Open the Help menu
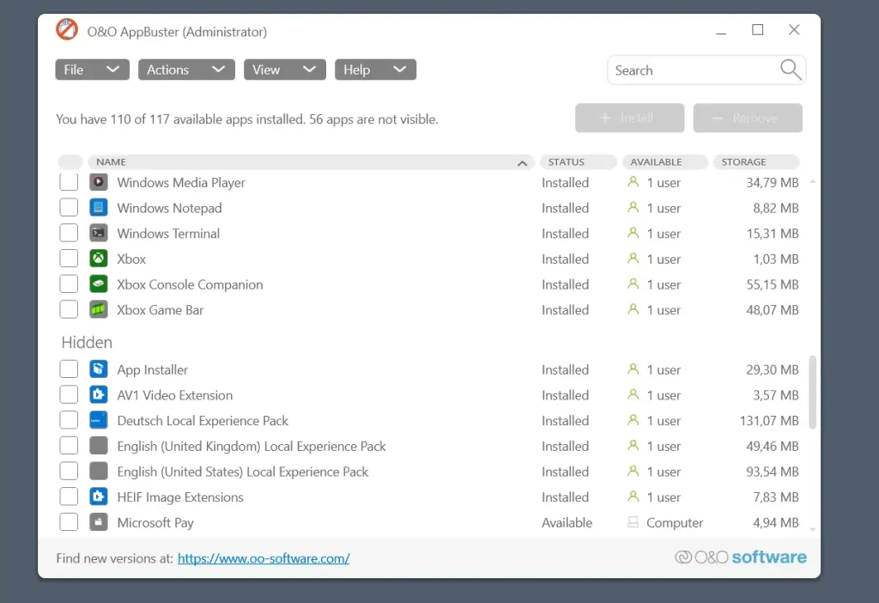Image resolution: width=879 pixels, height=603 pixels. pos(375,70)
